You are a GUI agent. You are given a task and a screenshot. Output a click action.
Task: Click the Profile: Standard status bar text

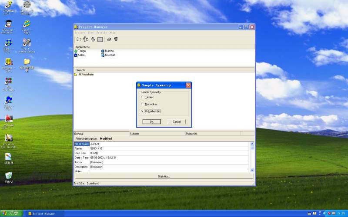coord(86,183)
